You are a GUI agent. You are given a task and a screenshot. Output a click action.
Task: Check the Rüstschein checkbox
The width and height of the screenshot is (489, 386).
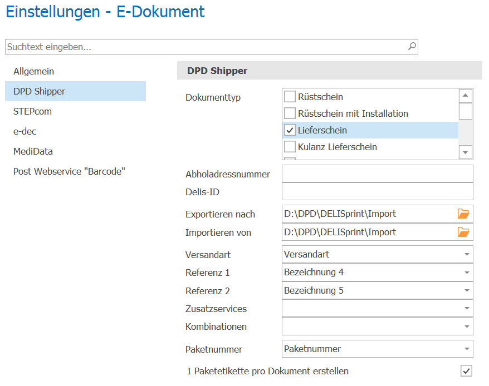[x=290, y=97]
